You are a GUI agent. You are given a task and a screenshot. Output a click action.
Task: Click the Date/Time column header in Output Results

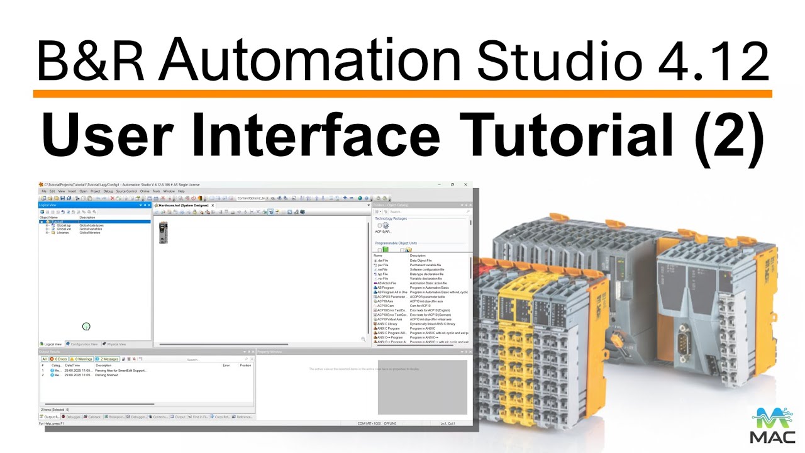72,366
